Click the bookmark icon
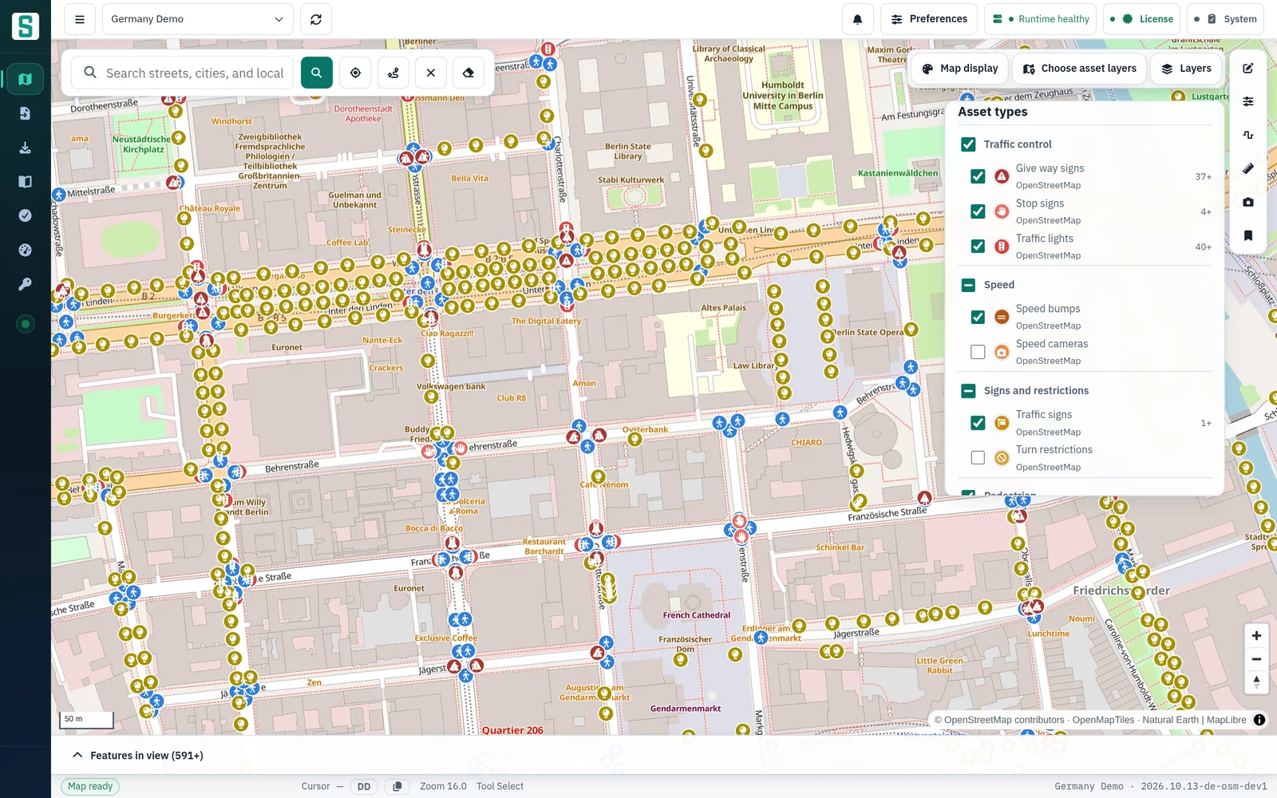The image size is (1277, 798). coord(1248,235)
